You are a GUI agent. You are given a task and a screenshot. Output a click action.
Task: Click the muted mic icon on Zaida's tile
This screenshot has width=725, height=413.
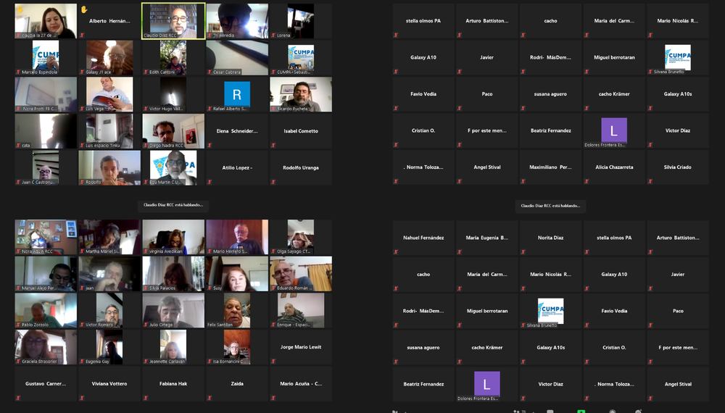pos(209,398)
